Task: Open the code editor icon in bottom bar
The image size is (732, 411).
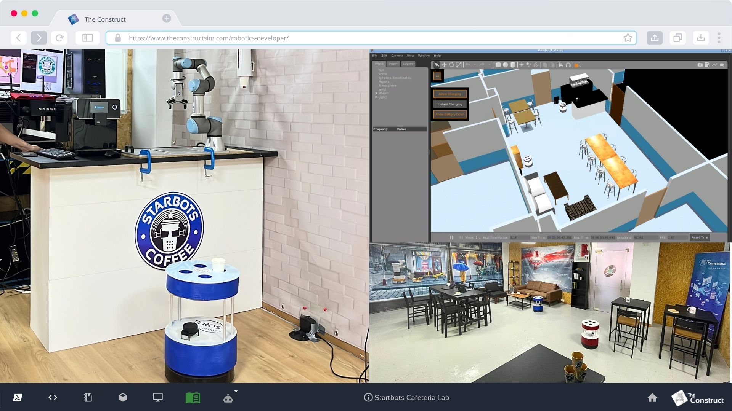Action: coord(53,397)
